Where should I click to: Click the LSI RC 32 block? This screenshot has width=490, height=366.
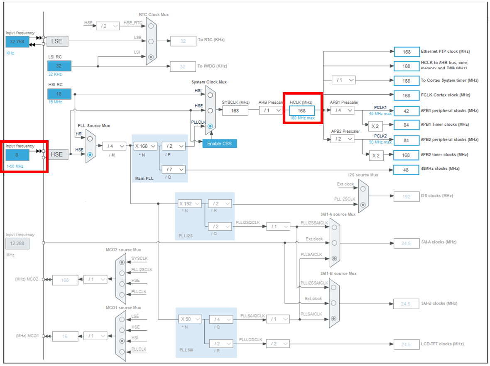pyautogui.click(x=59, y=66)
